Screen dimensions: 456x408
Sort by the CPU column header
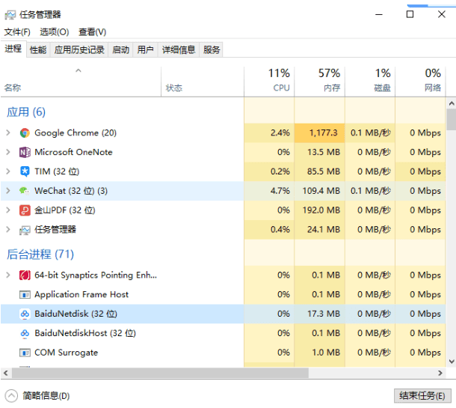coord(269,82)
